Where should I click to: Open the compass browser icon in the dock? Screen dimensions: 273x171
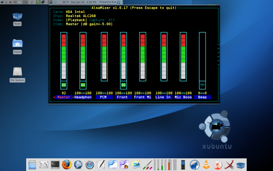click(x=90, y=165)
